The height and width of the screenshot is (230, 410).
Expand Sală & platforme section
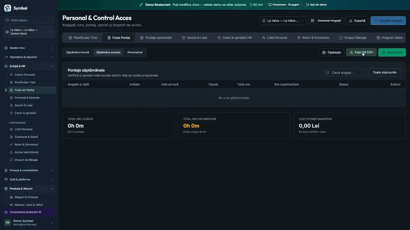point(29,180)
